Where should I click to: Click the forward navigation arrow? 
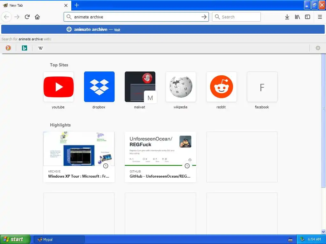(x=17, y=17)
